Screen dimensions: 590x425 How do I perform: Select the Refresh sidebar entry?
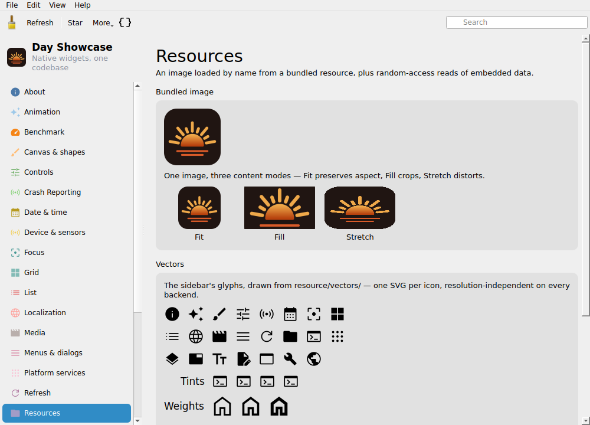tap(67, 393)
